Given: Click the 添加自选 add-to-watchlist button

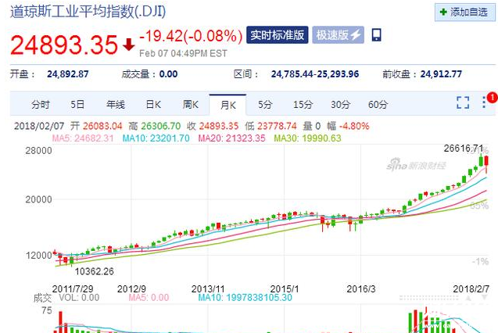Looking at the screenshot, I should tap(464, 13).
